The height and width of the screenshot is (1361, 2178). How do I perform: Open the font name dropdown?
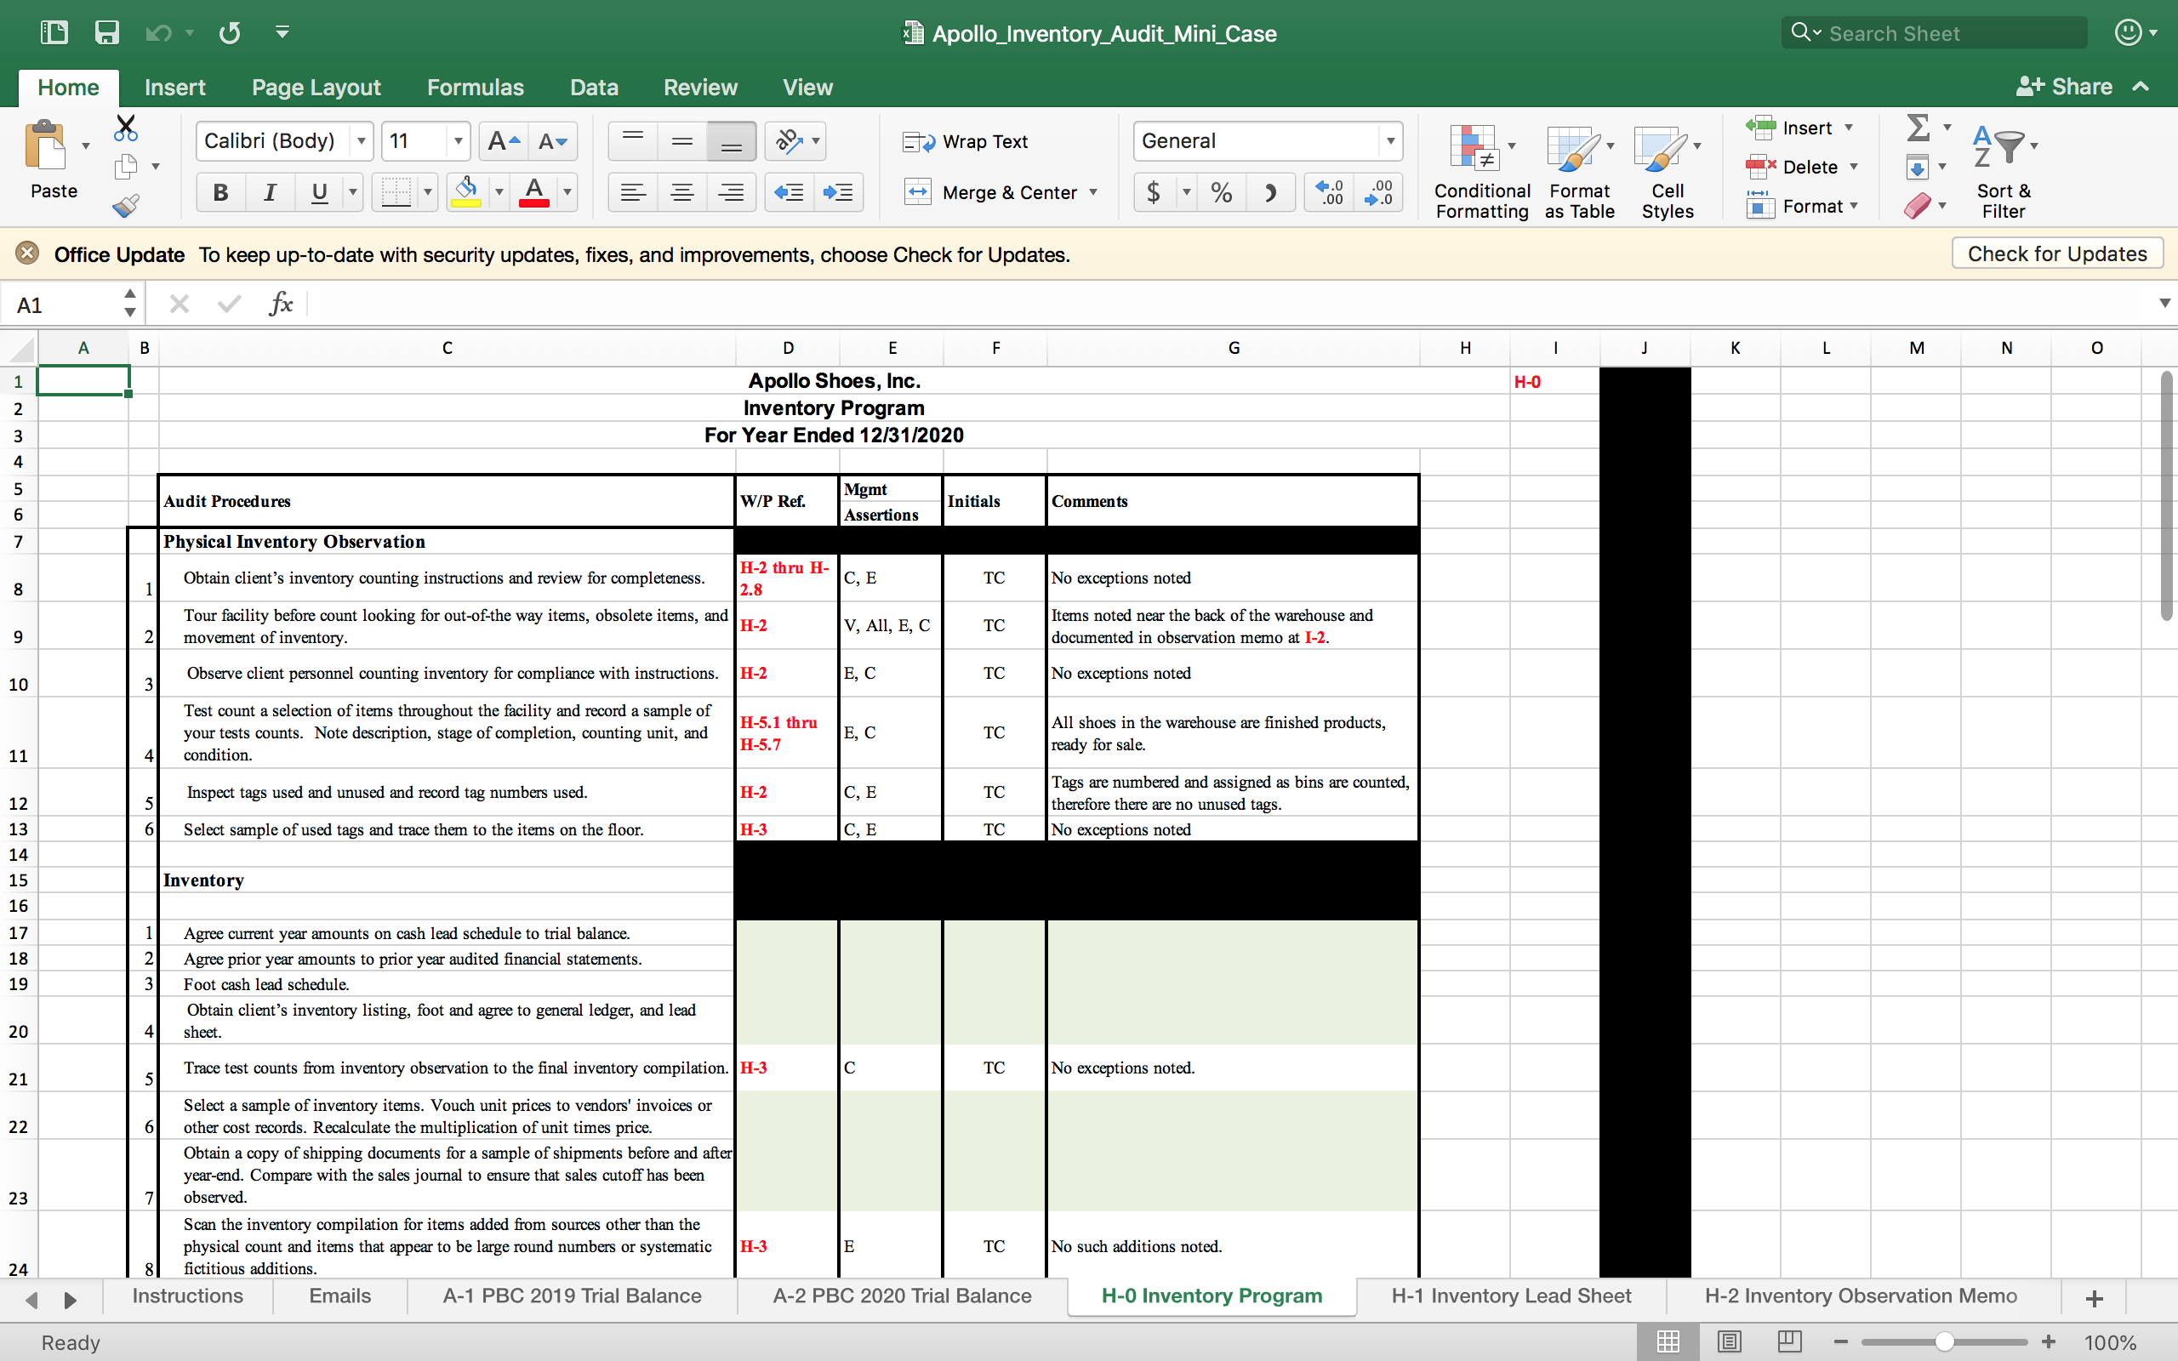[361, 141]
